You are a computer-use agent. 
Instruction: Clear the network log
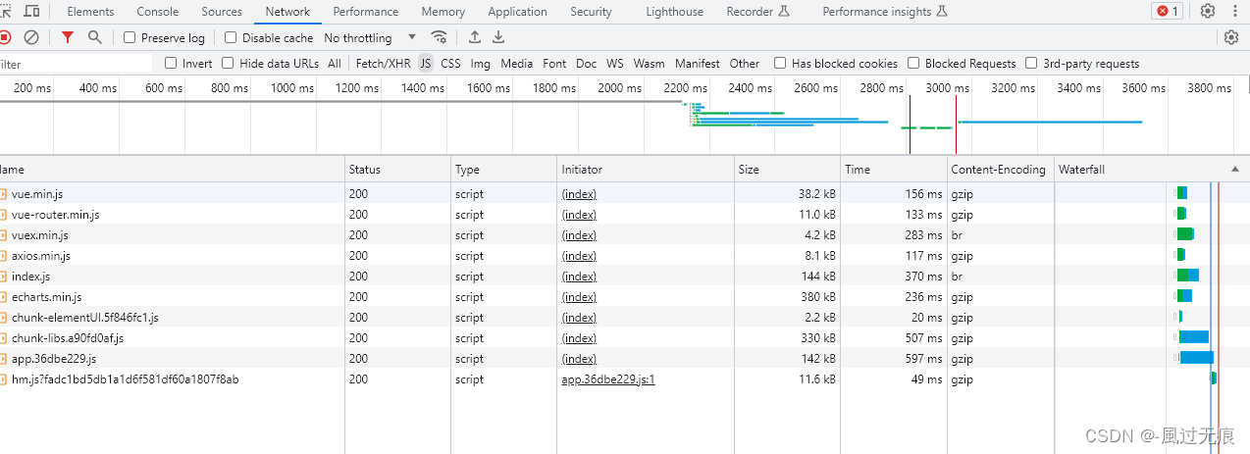tap(31, 37)
